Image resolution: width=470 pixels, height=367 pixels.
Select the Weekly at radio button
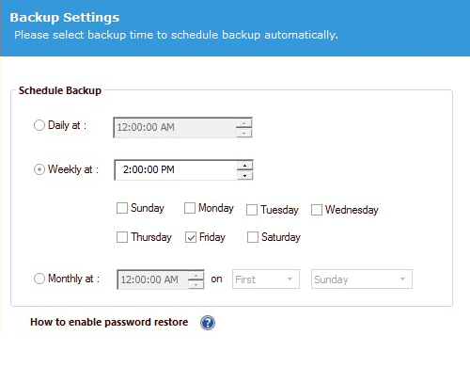coord(39,169)
